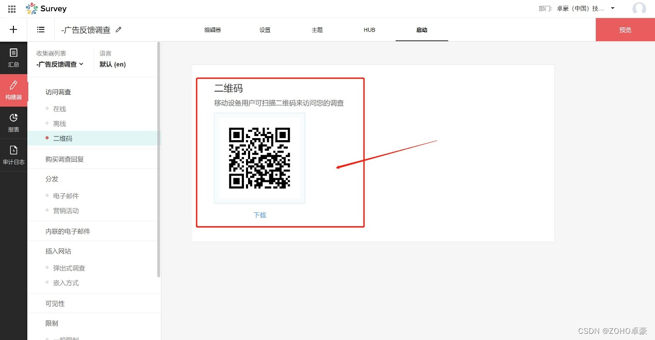
Task: Open the 可见性 section
Action: pos(55,304)
